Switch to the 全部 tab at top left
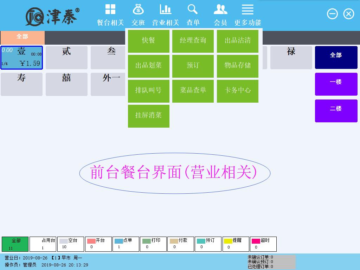The height and width of the screenshot is (270, 360). (x=22, y=37)
